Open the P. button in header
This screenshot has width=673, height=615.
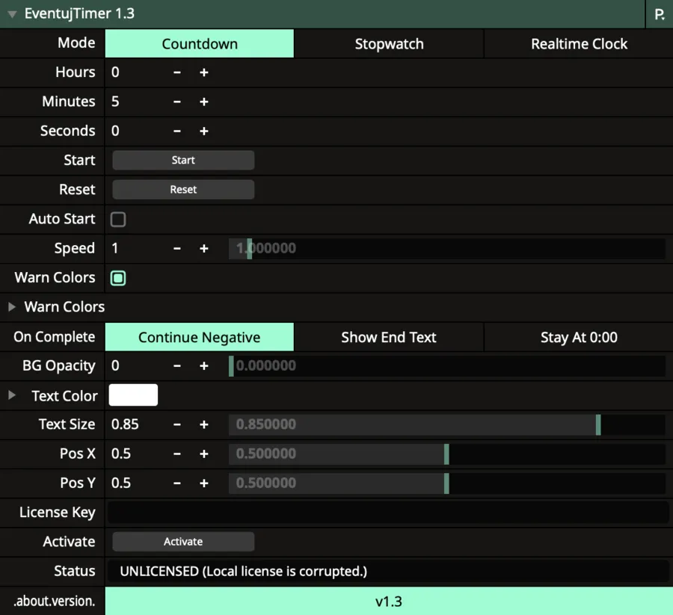(x=660, y=14)
